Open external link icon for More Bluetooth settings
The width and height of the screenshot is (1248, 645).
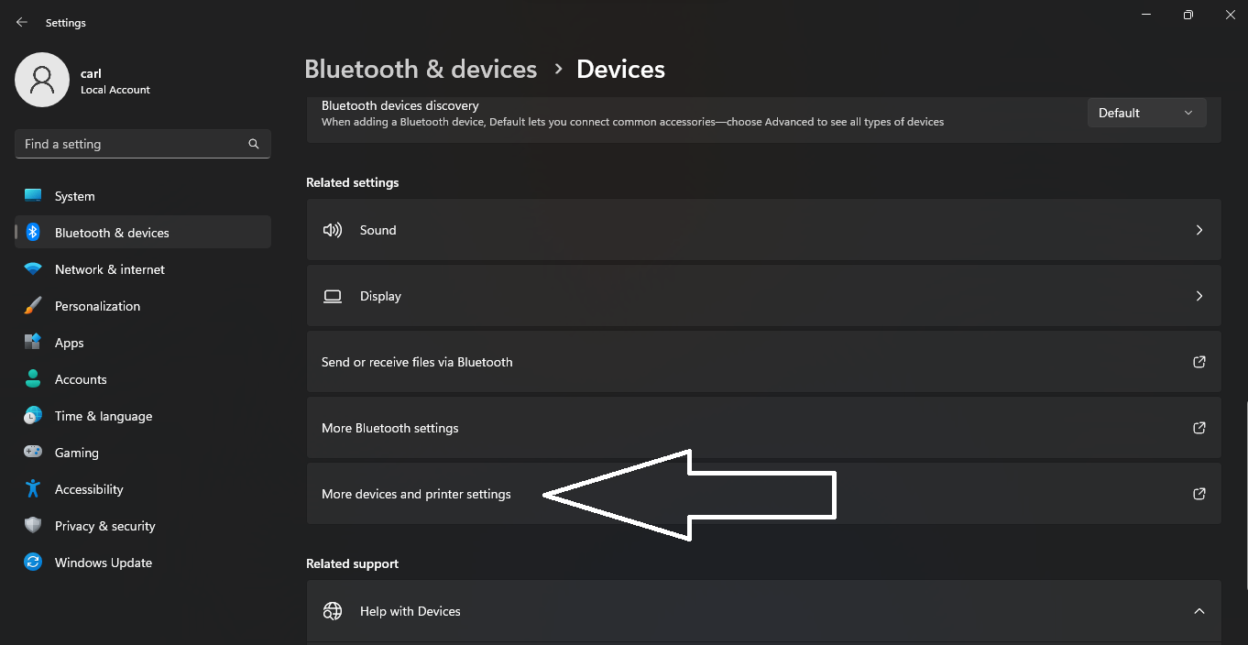[1199, 428]
